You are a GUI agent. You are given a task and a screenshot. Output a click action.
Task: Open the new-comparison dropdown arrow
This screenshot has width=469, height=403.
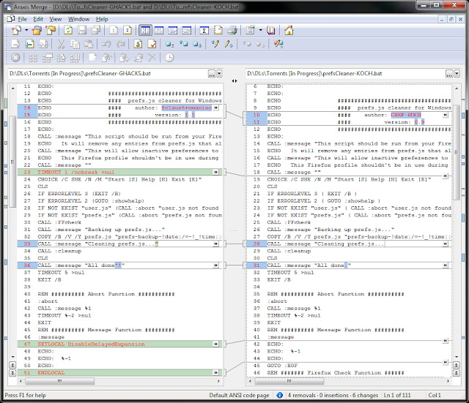26,30
